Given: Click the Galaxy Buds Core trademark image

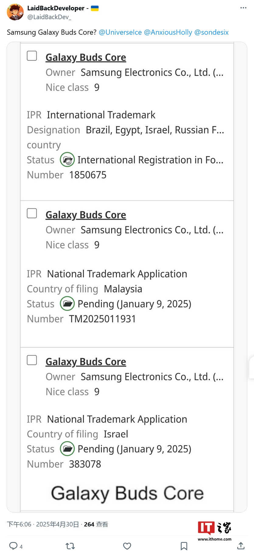Looking at the screenshot, I should 127,493.
